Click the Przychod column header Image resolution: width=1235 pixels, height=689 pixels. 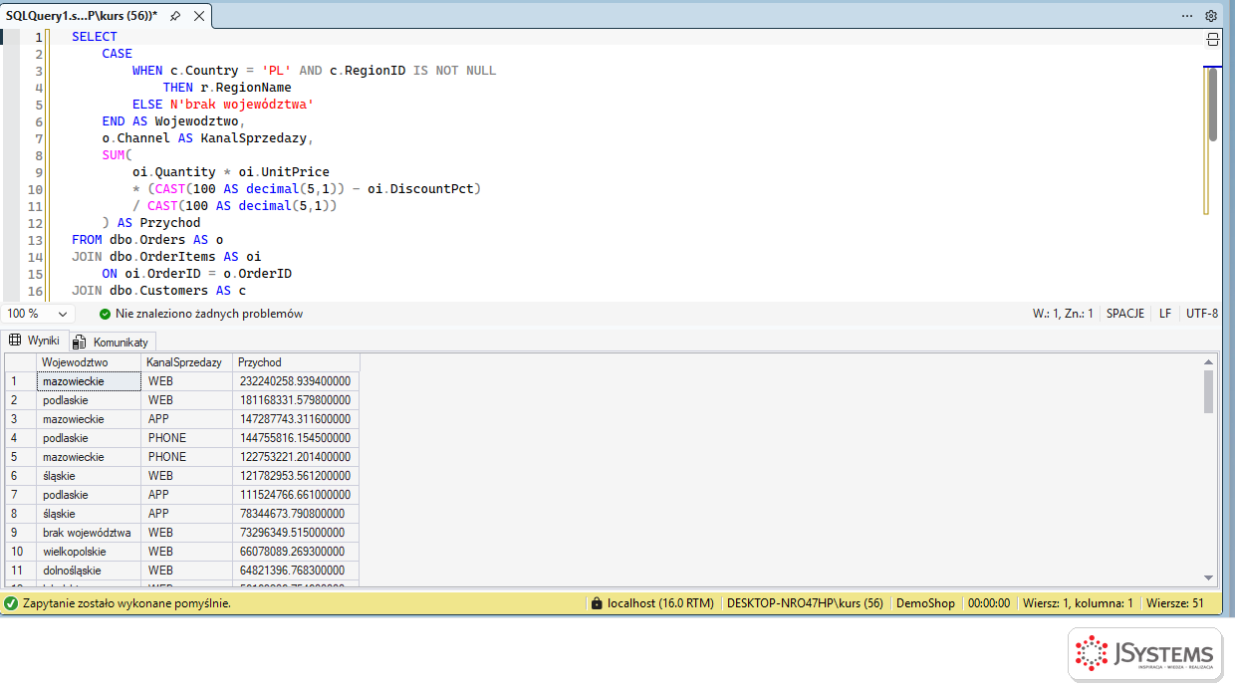pyautogui.click(x=296, y=362)
